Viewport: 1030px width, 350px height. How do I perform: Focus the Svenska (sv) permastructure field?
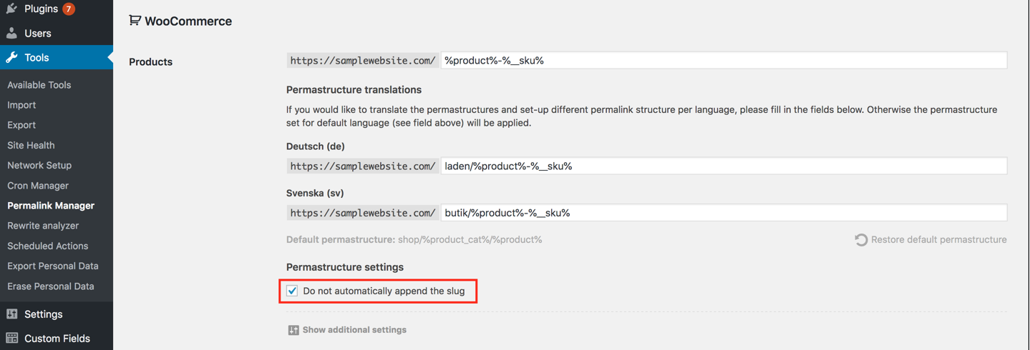[724, 213]
